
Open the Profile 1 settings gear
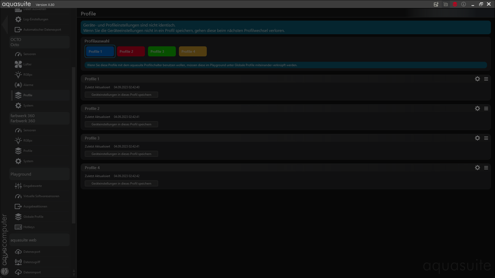(x=477, y=79)
